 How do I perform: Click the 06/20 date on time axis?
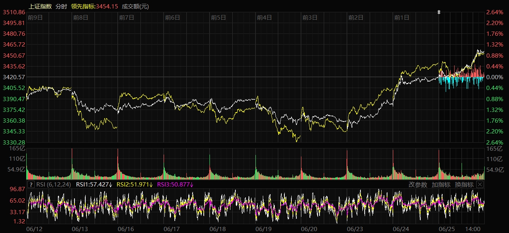[x=309, y=229]
